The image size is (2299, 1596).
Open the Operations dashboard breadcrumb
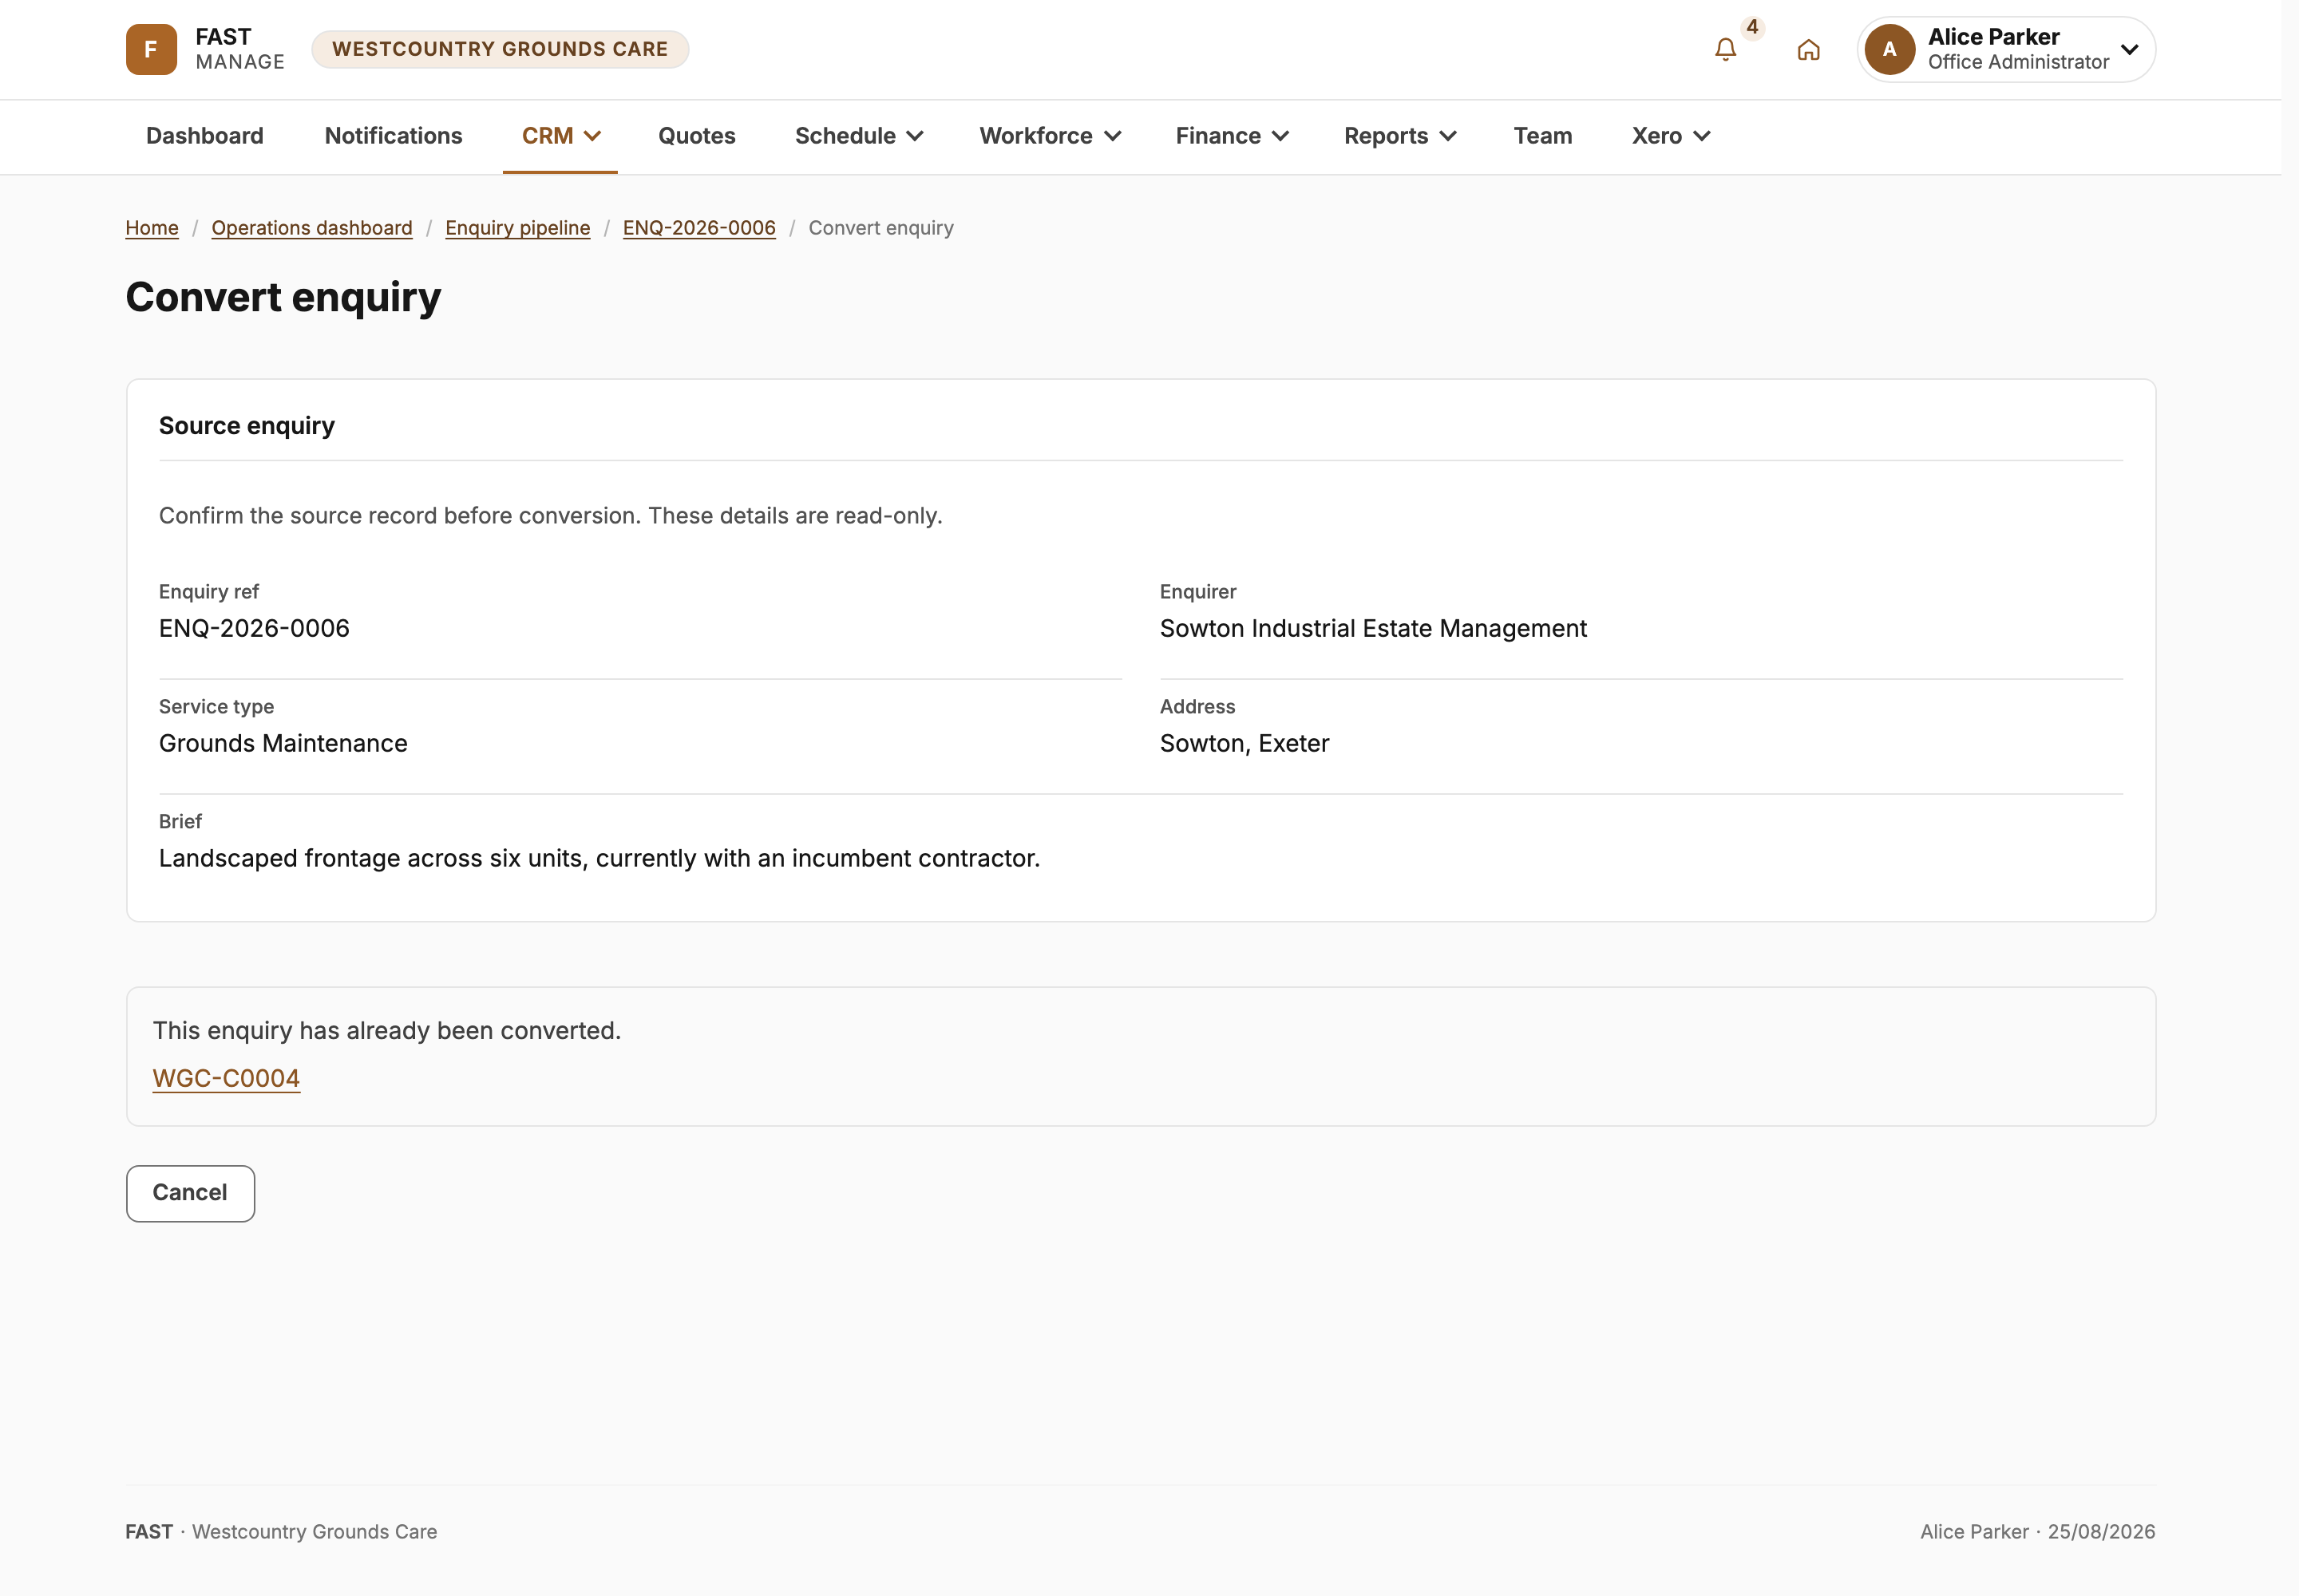click(311, 228)
